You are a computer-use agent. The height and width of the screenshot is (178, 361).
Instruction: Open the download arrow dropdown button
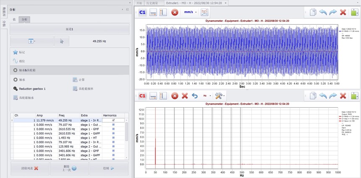(31, 41)
